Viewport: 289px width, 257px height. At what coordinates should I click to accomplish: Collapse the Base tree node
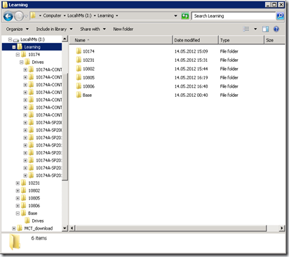point(18,213)
